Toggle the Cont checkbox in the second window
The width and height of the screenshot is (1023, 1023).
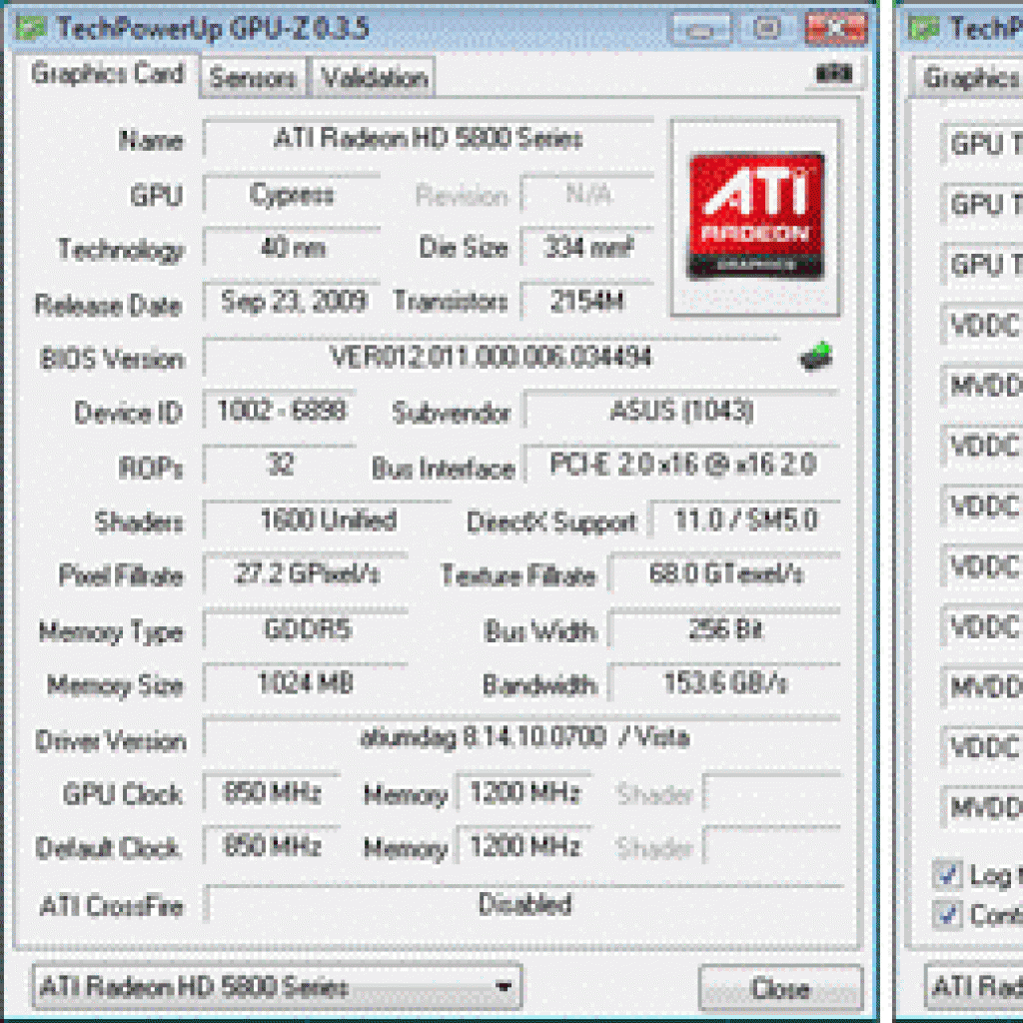[947, 914]
